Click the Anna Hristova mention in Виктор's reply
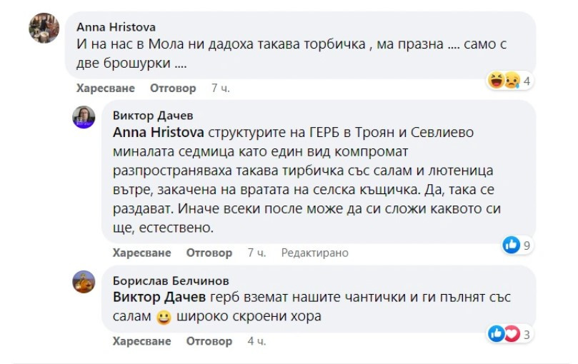 point(159,132)
